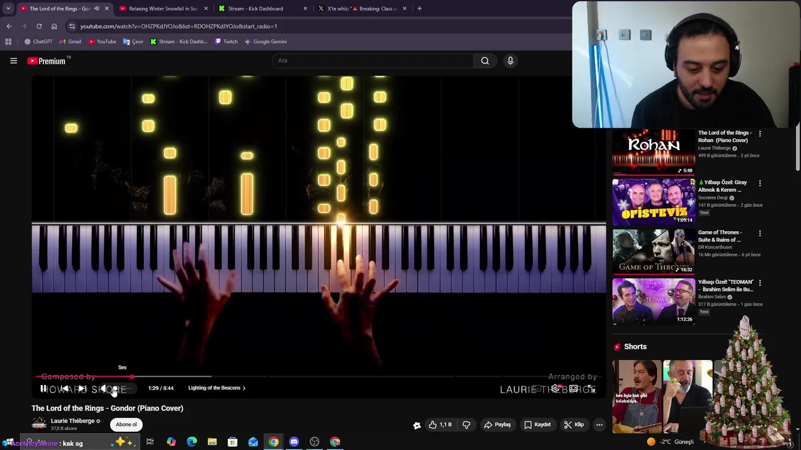801x450 pixels.
Task: Open the ChatGPT bookmark
Action: tap(38, 42)
